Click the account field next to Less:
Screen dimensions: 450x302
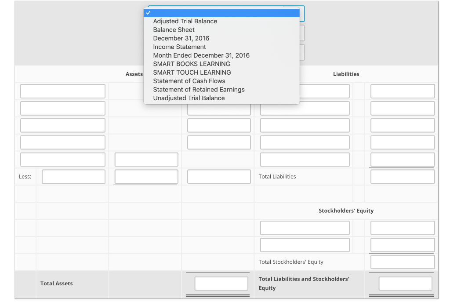[73, 177]
